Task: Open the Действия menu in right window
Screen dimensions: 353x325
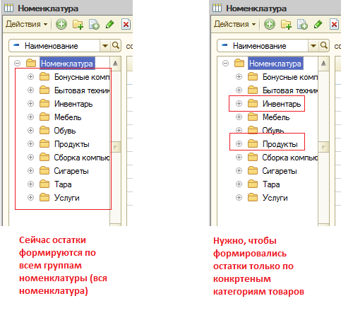Action: click(235, 24)
